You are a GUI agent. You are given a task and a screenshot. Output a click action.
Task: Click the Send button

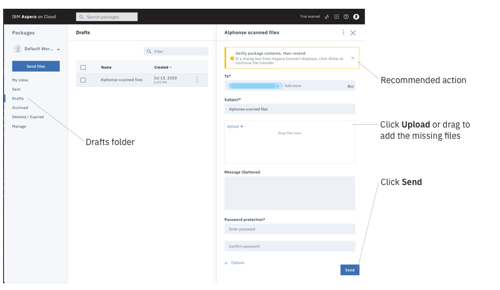tap(350, 270)
